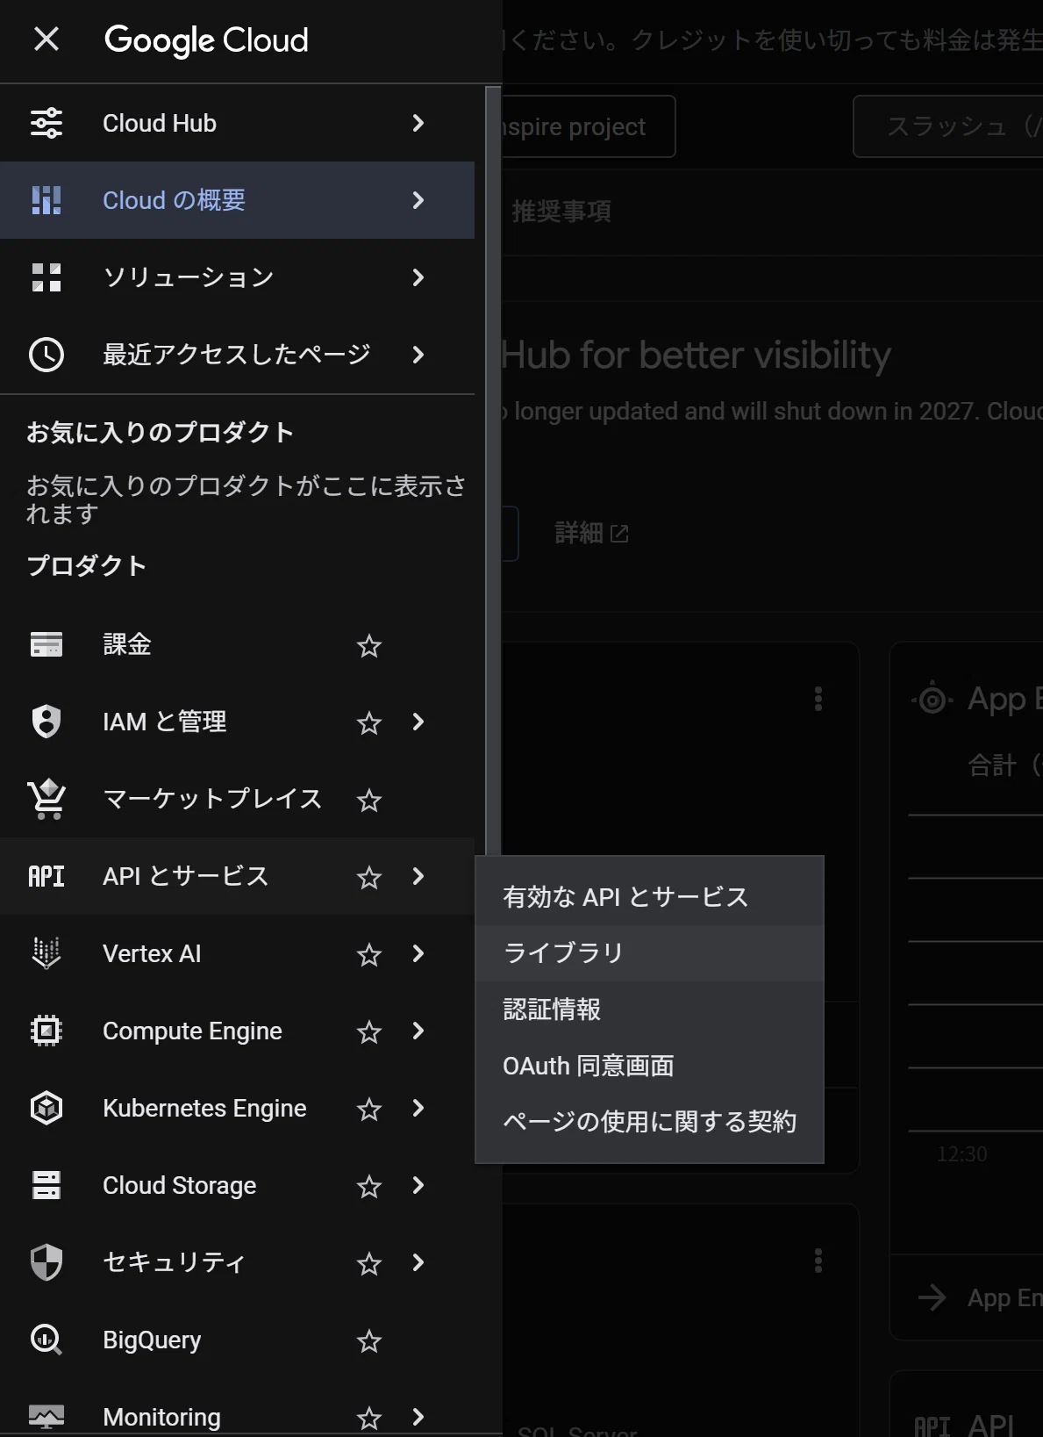Expand the ソリューション submenu chevron
1043x1437 pixels.
tap(418, 277)
